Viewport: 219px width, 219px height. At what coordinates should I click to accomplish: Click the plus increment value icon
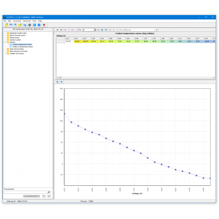pyautogui.click(x=65, y=30)
